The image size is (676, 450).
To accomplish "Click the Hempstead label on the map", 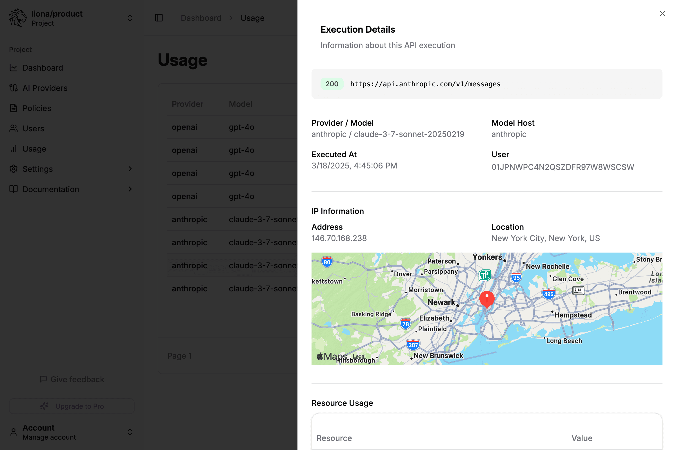I will click(x=573, y=315).
